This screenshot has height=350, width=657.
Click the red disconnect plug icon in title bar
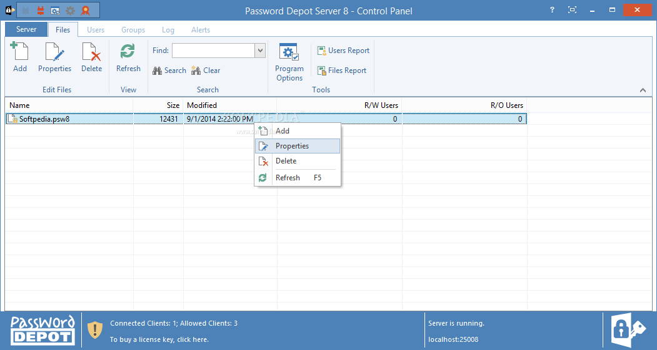(41, 11)
